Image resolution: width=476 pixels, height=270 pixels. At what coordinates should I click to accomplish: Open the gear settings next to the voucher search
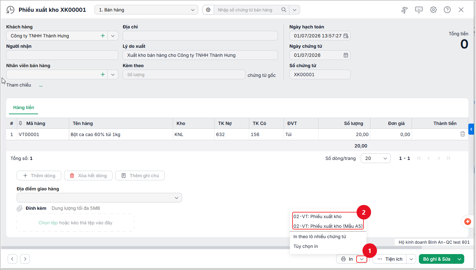[208, 10]
